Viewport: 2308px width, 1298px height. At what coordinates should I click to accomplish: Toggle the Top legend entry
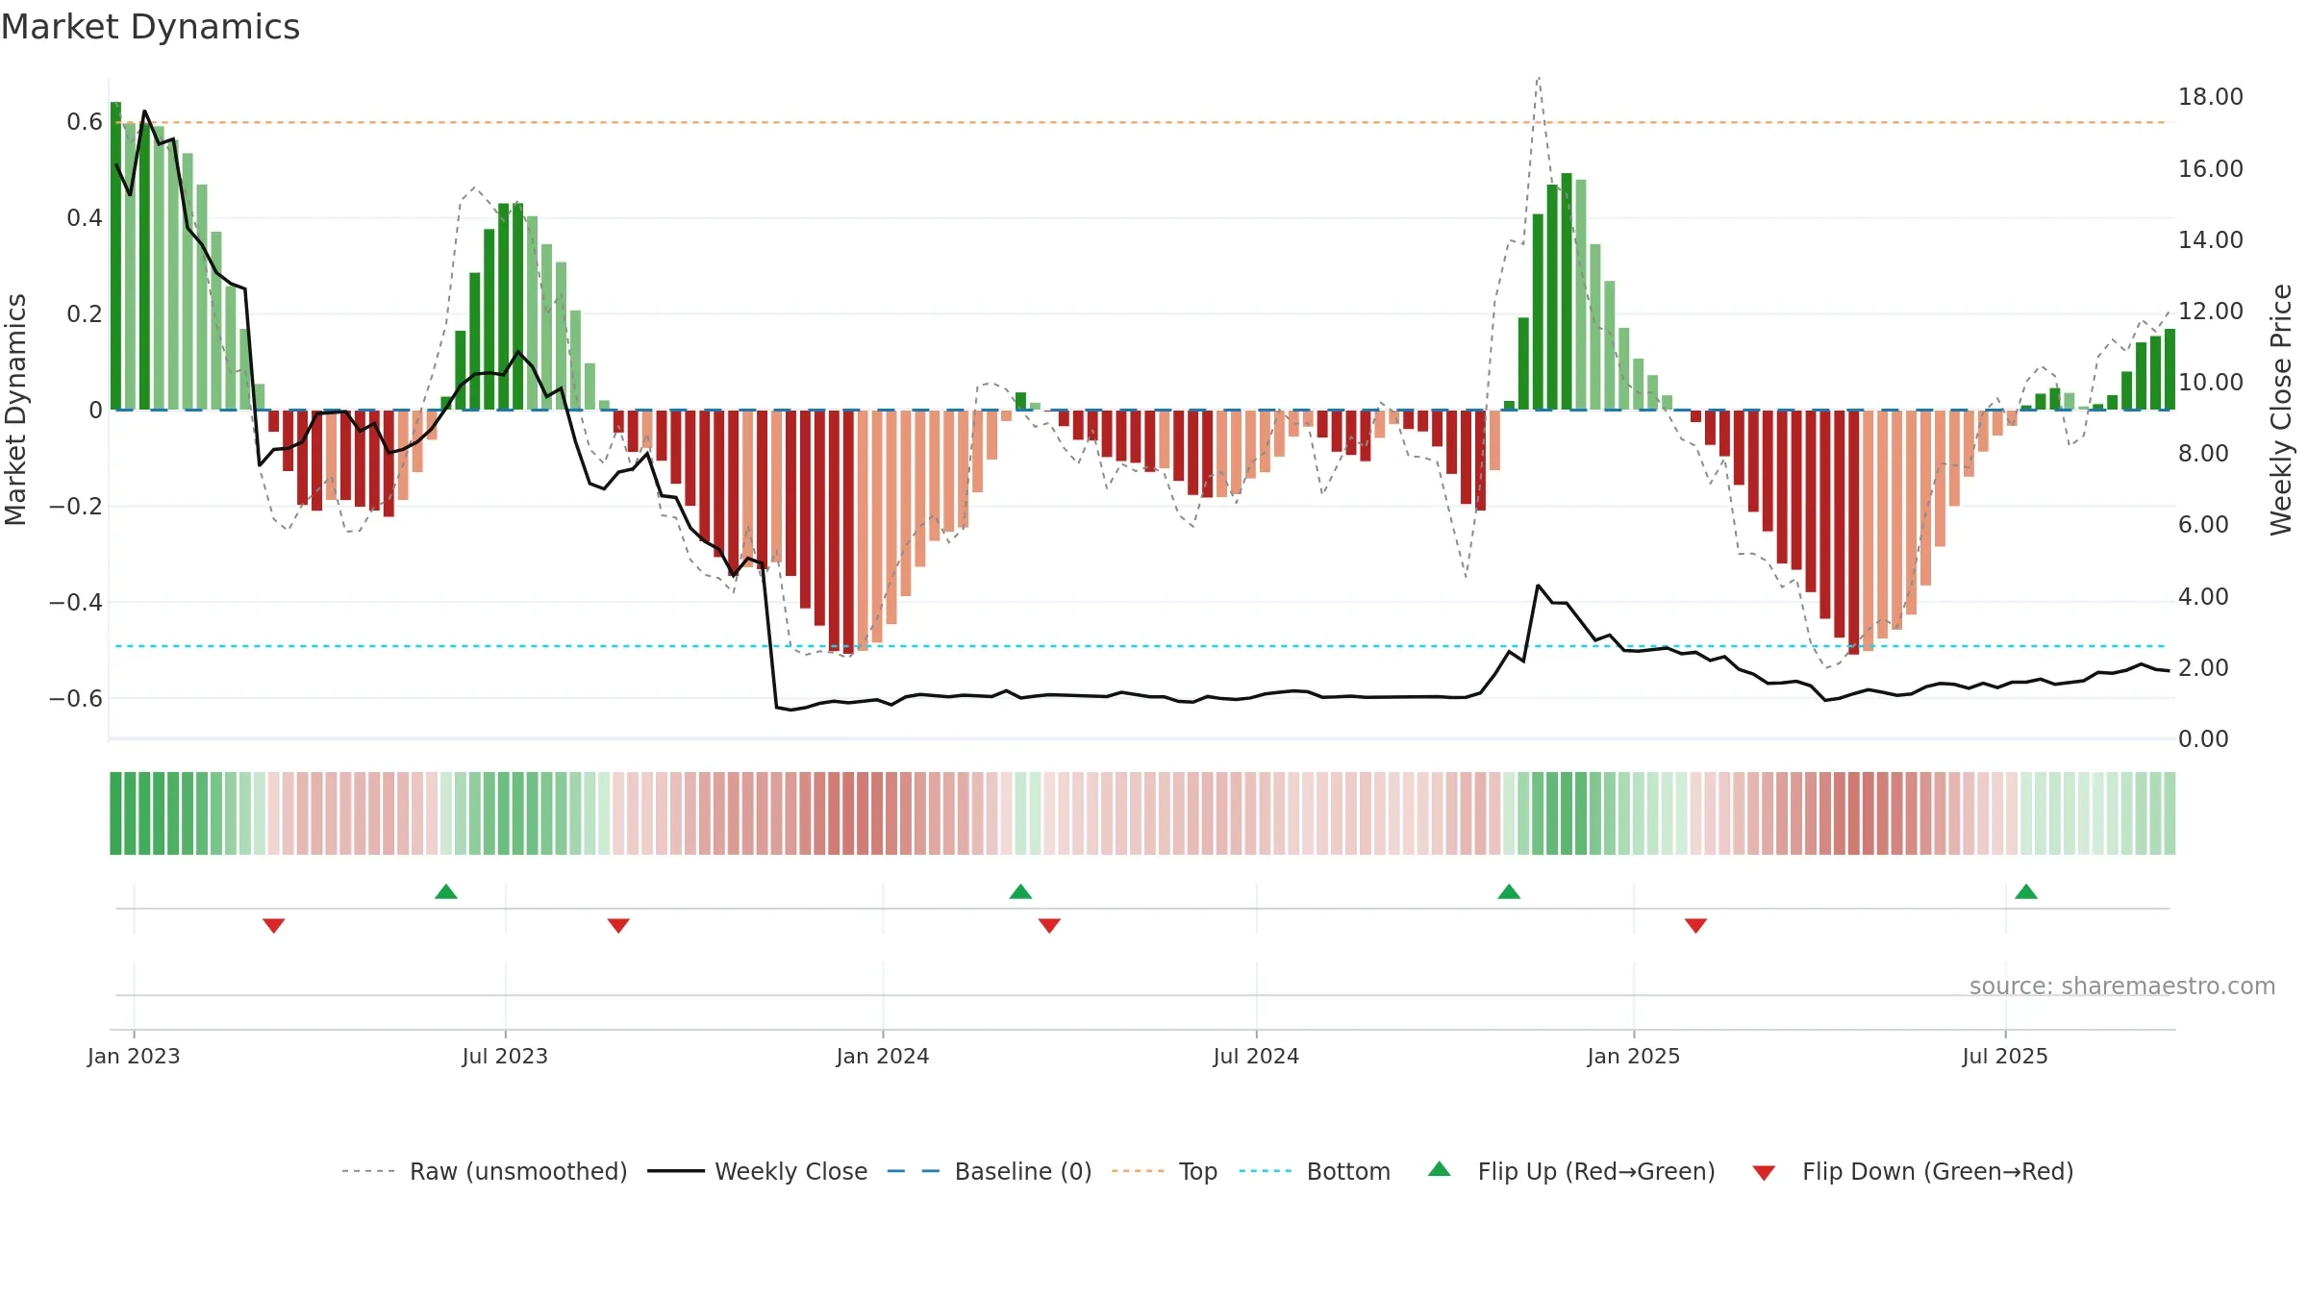1164,1171
